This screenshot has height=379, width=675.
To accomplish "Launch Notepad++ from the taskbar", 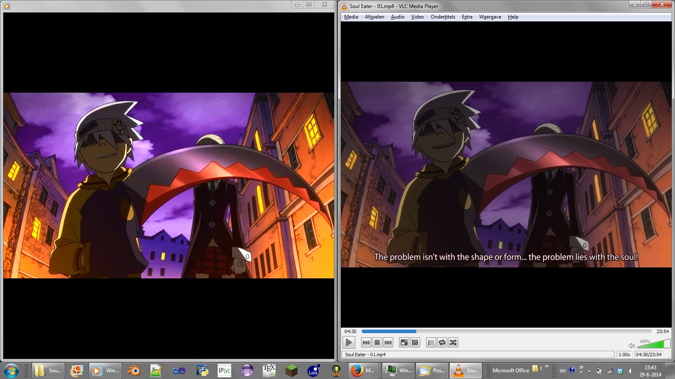I will click(x=157, y=371).
